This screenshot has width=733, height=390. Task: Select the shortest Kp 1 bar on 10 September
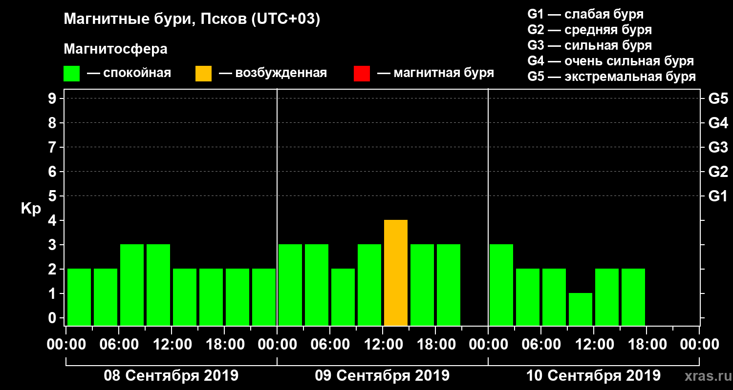point(581,310)
